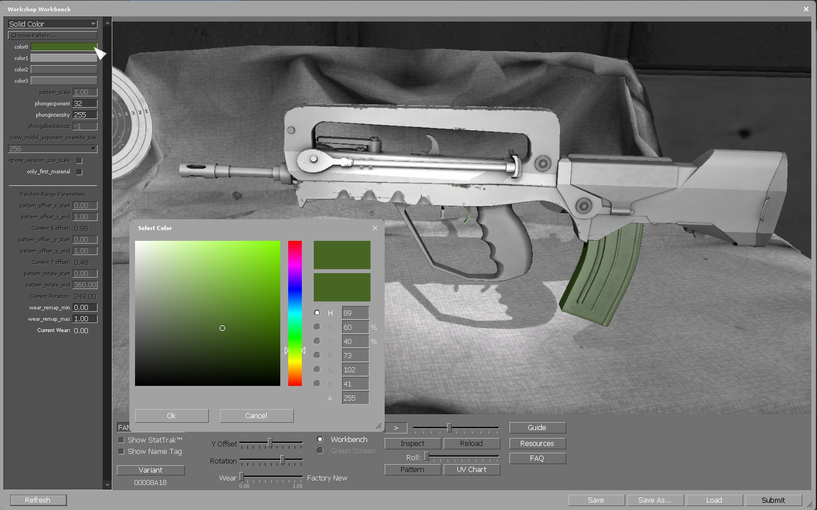Select the Workbench background radio button
The width and height of the screenshot is (817, 510).
pos(320,439)
